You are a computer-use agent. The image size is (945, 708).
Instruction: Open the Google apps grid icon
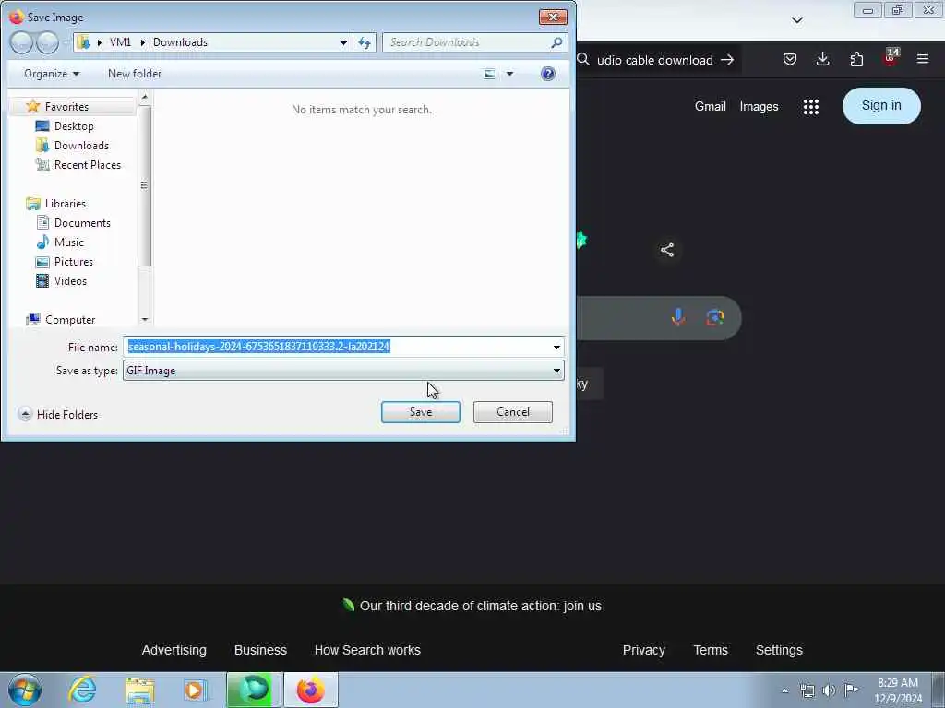[x=810, y=107]
